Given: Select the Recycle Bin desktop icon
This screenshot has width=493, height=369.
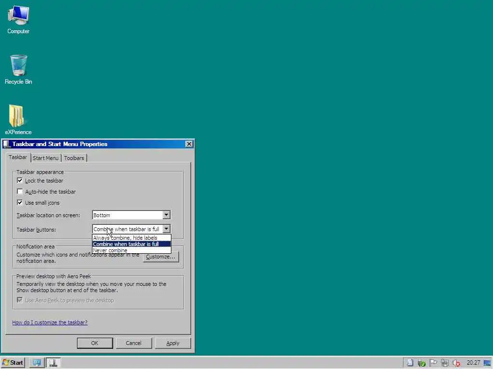Looking at the screenshot, I should click(x=18, y=70).
